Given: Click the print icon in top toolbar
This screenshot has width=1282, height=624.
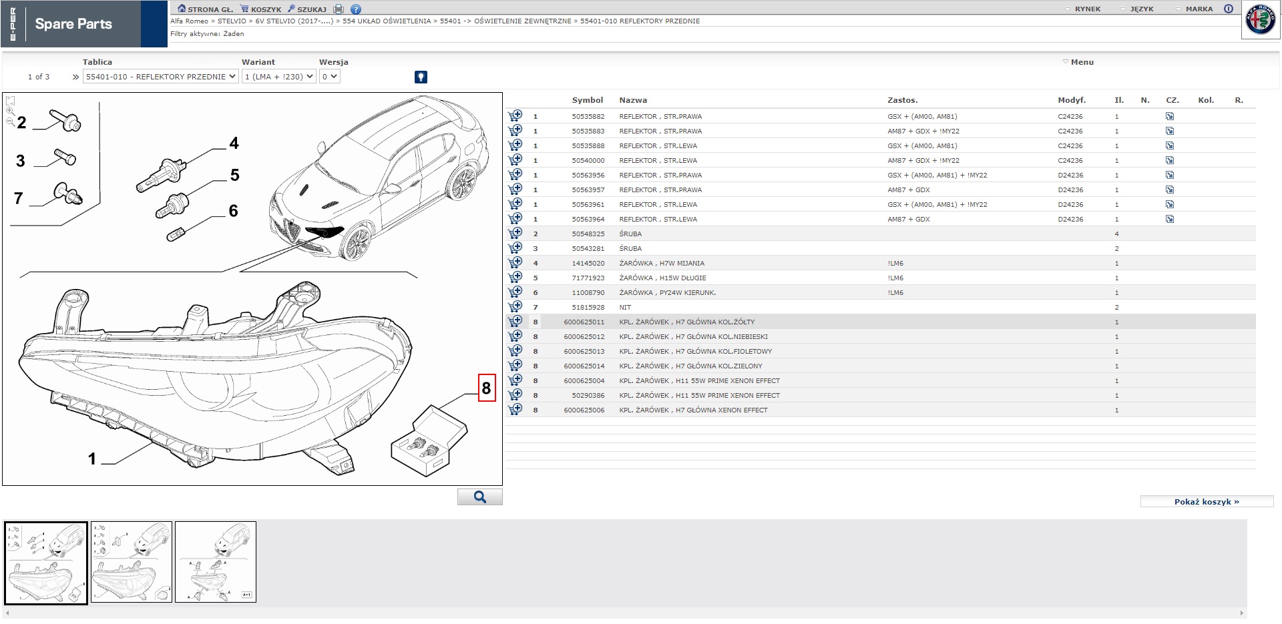Looking at the screenshot, I should click(339, 9).
